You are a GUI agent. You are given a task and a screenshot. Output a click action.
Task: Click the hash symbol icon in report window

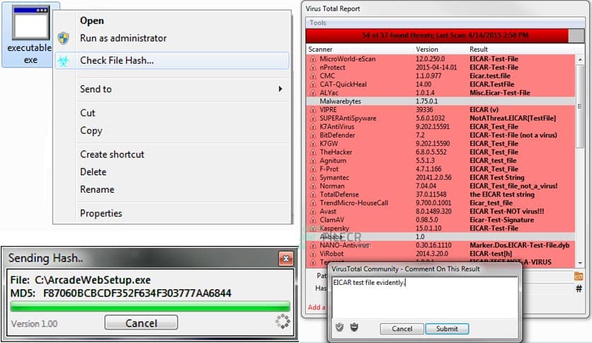point(579,288)
